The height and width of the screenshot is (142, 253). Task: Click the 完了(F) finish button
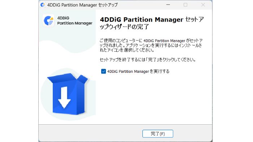(x=158, y=134)
